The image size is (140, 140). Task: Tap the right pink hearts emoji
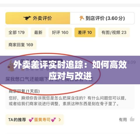click(x=53, y=120)
